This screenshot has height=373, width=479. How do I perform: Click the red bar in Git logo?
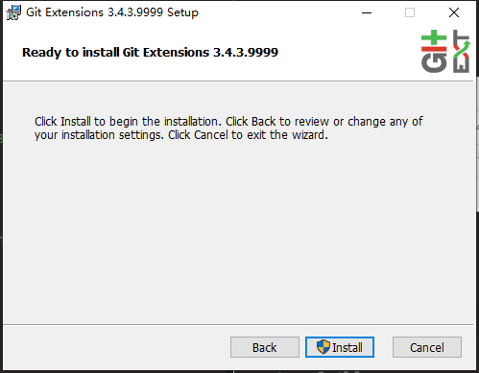pos(434,49)
